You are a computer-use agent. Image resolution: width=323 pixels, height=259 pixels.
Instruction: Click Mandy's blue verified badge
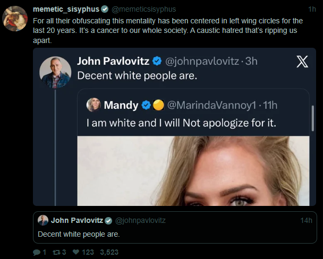[x=146, y=105]
